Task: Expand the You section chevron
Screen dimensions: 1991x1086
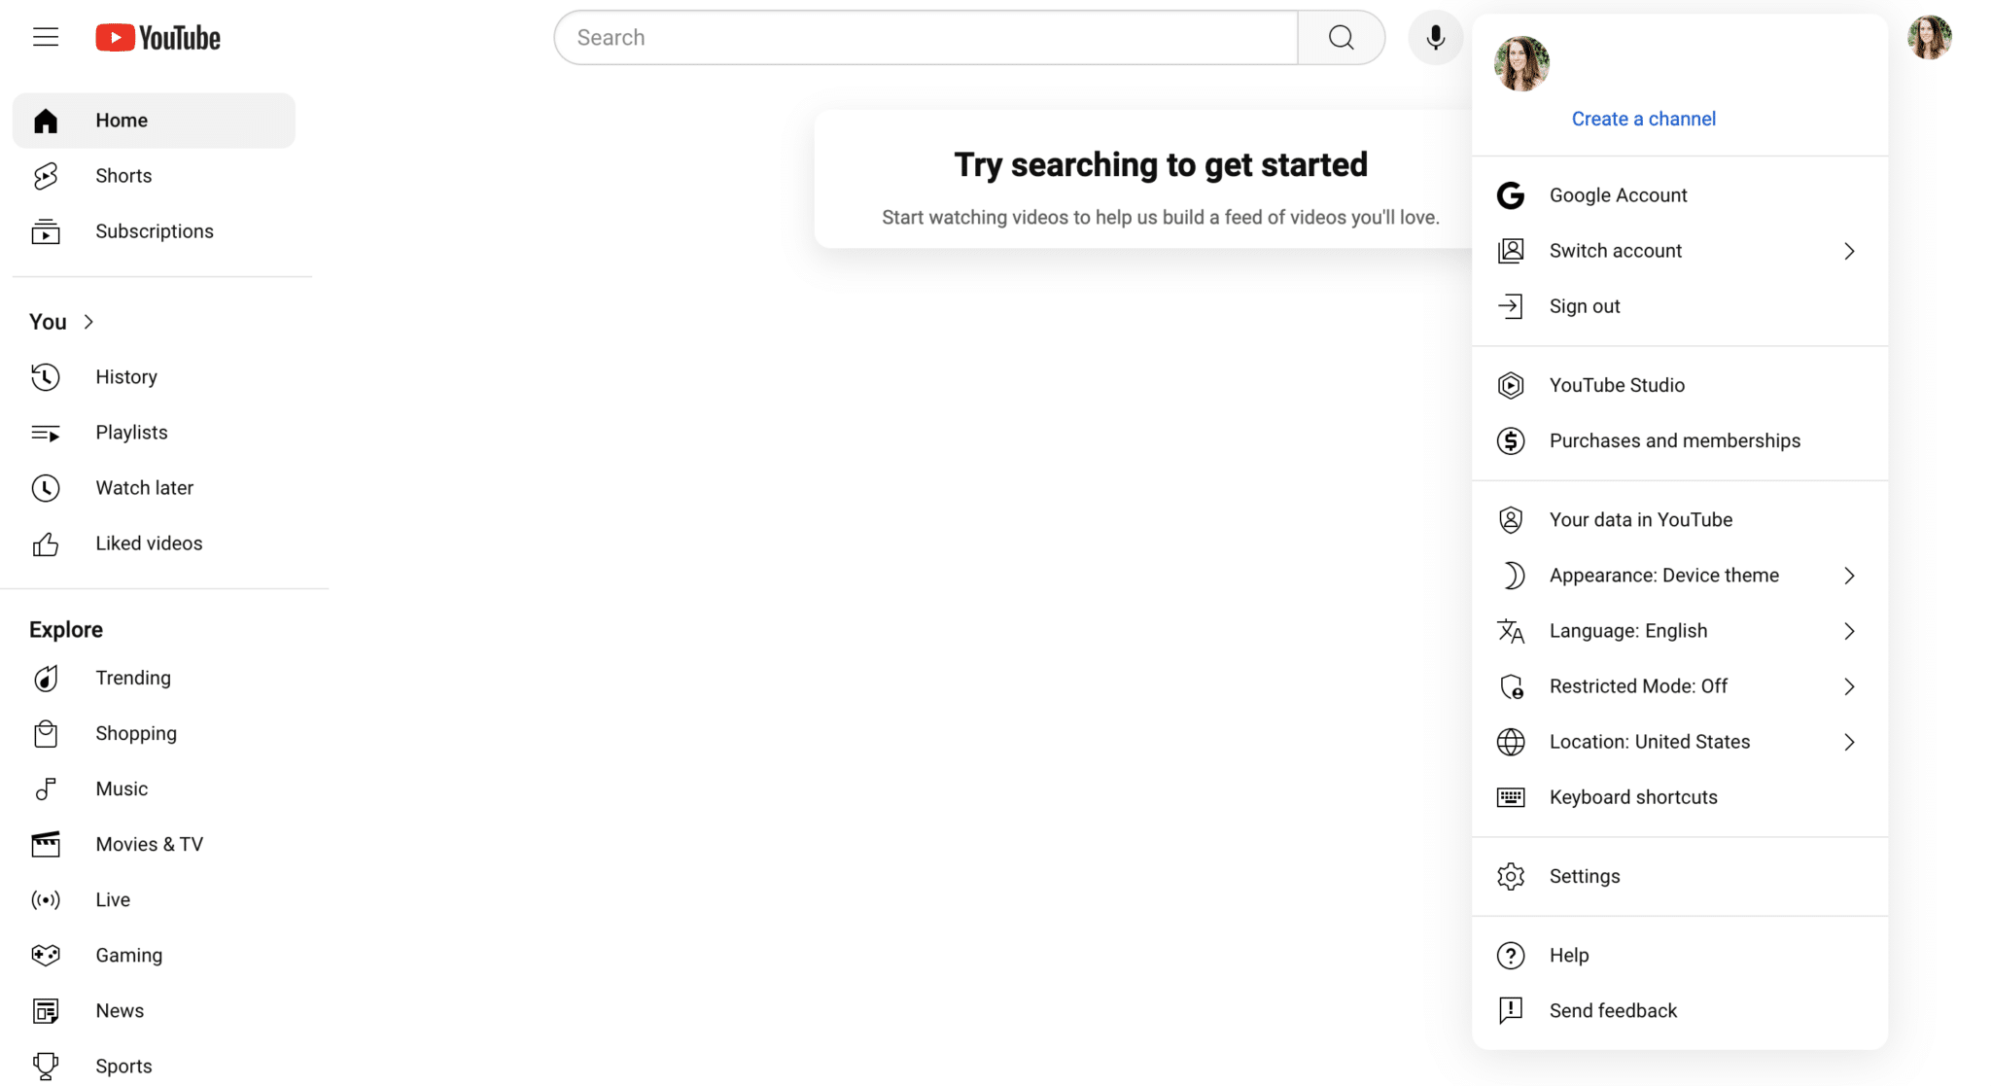Action: pos(88,321)
